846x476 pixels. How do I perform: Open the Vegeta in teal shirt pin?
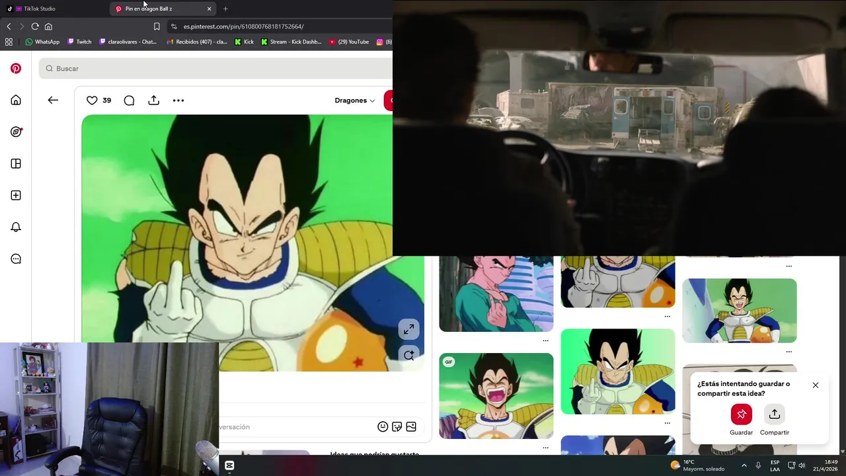496,294
